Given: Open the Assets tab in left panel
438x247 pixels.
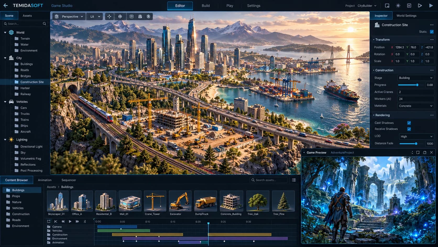Looking at the screenshot, I should 27,16.
